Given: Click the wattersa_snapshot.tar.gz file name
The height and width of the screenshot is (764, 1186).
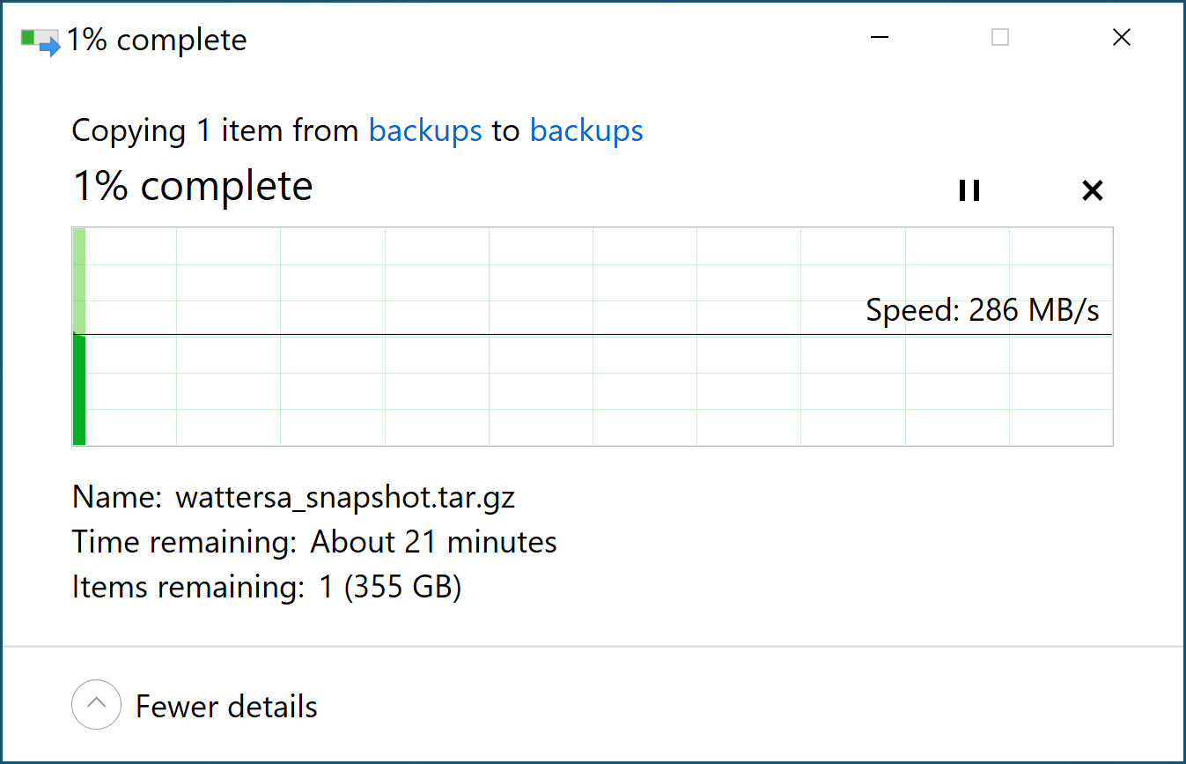Looking at the screenshot, I should (x=345, y=498).
